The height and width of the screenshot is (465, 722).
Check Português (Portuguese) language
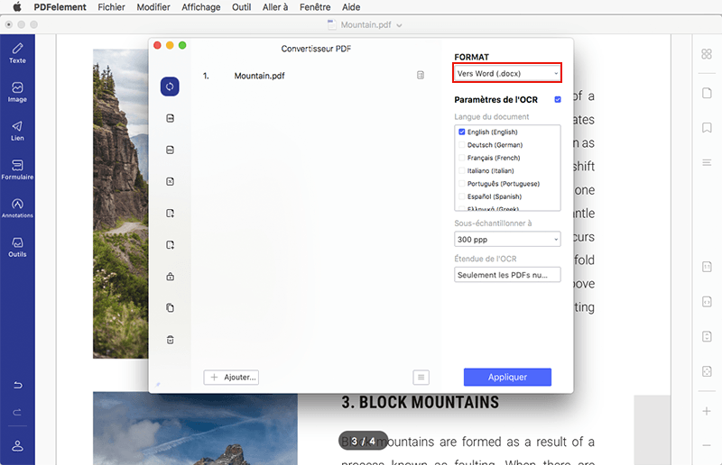(x=462, y=183)
